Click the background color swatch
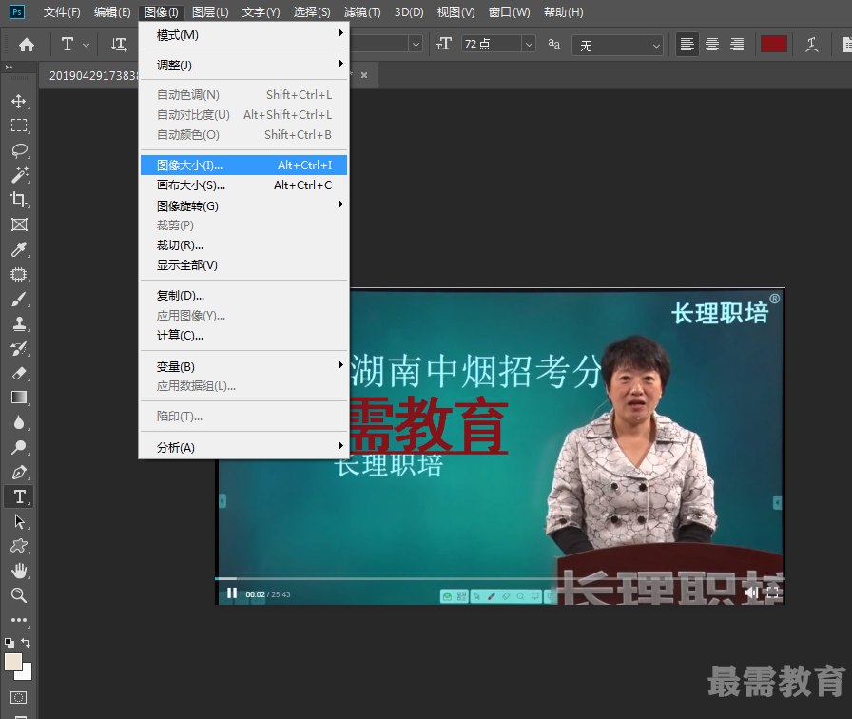 [26, 675]
